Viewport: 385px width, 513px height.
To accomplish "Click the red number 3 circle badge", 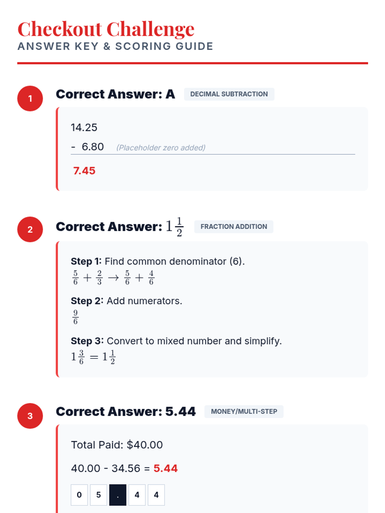I will click(30, 416).
